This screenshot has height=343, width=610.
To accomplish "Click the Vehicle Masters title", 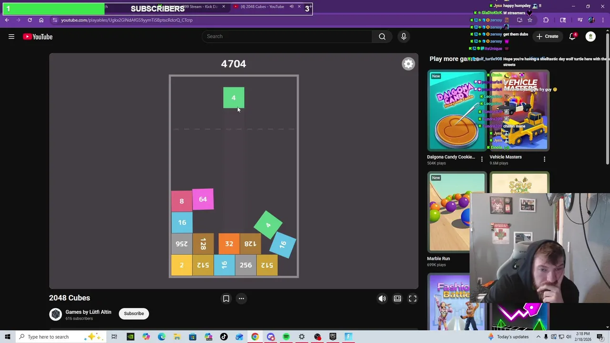I will pos(506,157).
